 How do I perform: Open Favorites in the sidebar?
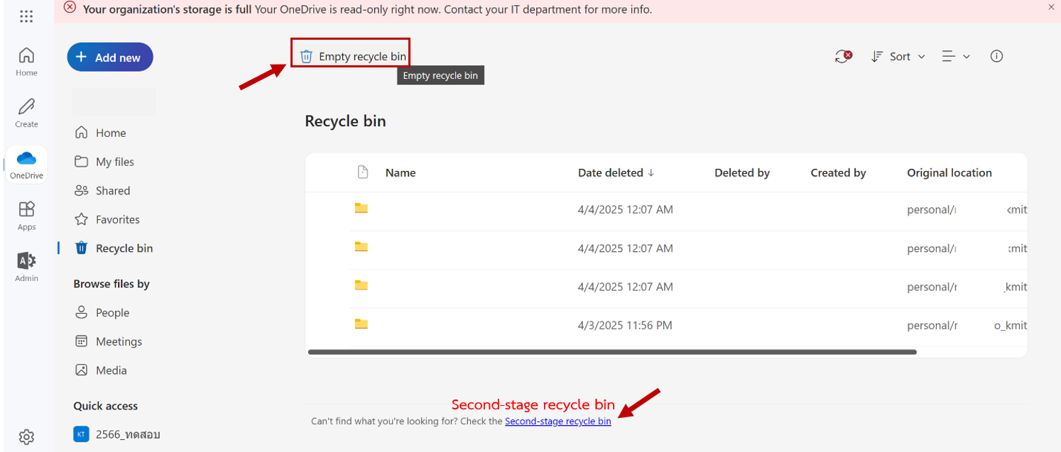click(117, 220)
